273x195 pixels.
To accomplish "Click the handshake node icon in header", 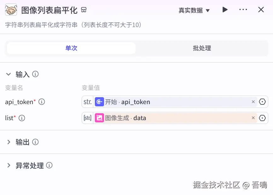I will 11,10.
